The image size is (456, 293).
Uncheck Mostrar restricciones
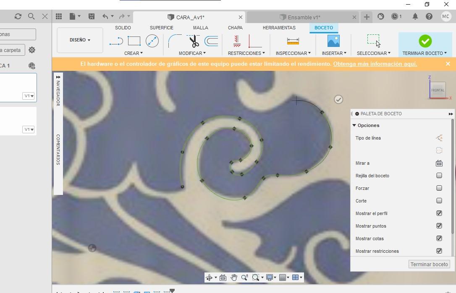(x=439, y=251)
